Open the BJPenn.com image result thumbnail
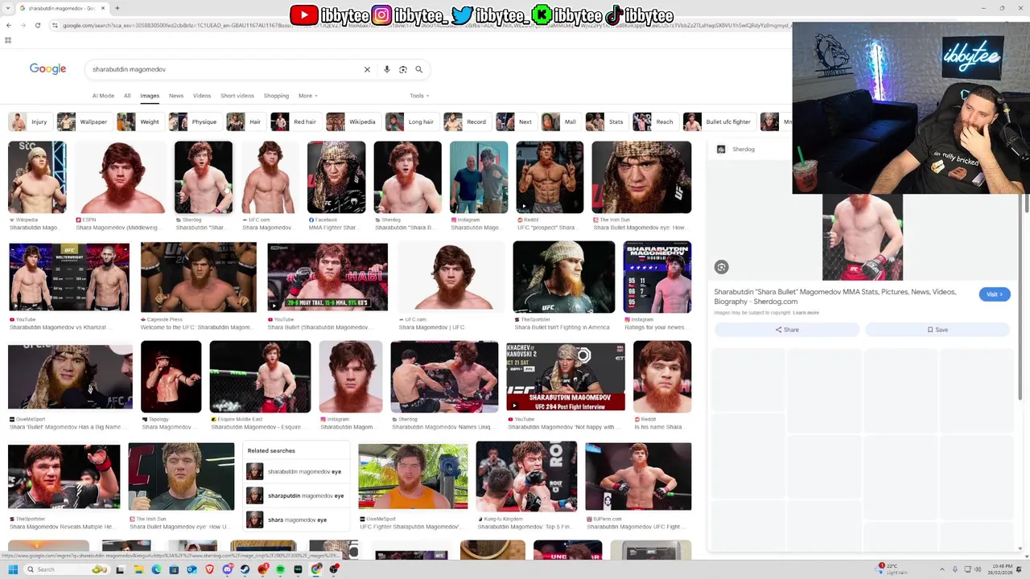The image size is (1030, 579). [638, 476]
